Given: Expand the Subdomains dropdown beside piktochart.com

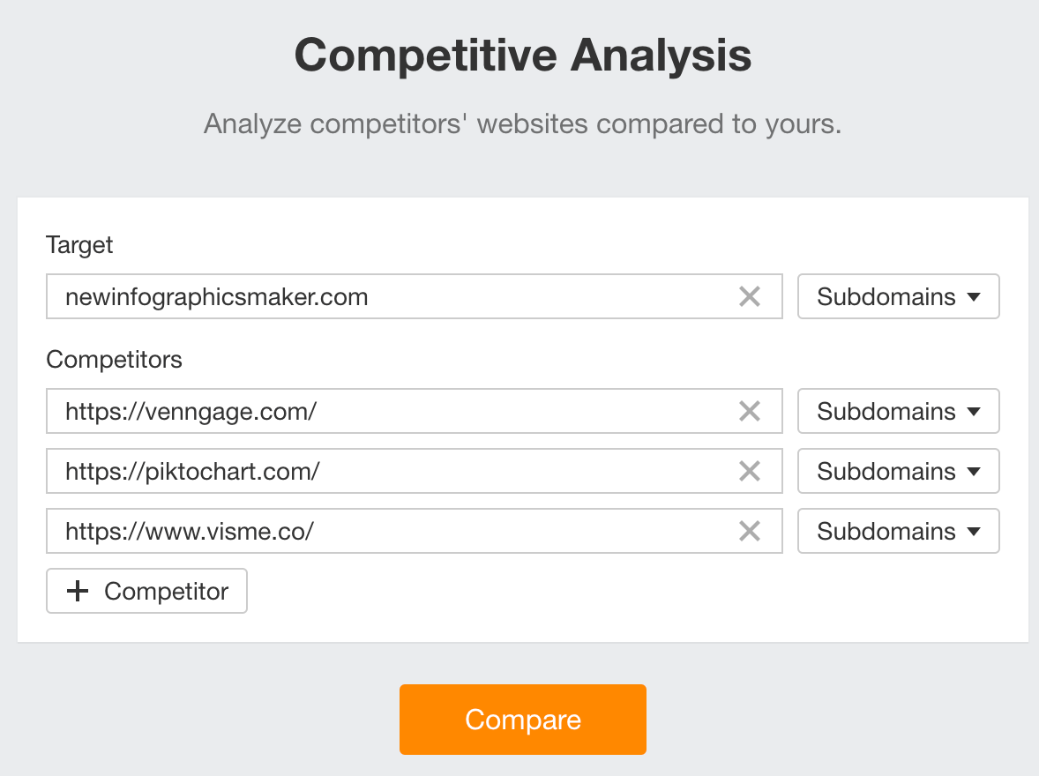Looking at the screenshot, I should click(898, 471).
